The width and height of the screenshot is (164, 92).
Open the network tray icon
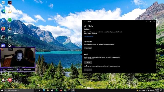click(151, 90)
